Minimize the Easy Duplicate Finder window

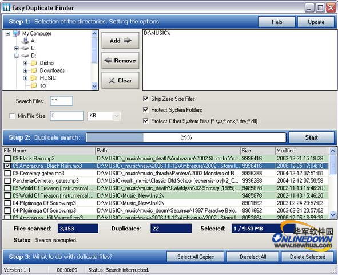coord(309,8)
